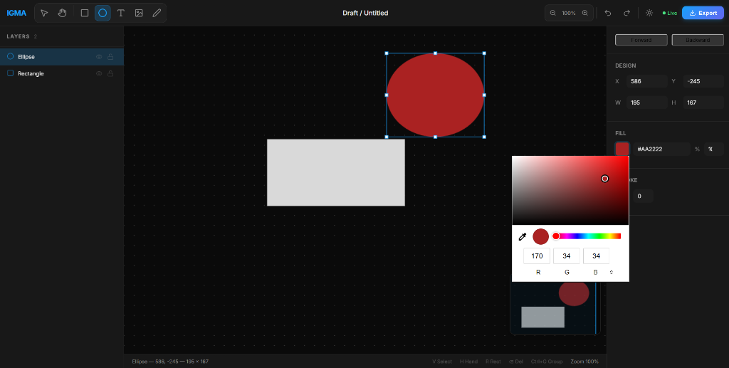Click the 100% zoom level

[569, 13]
